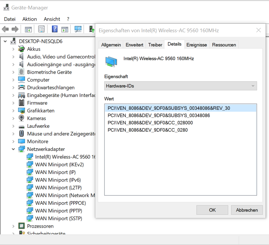Click the Eingabegeräte keyboard icon

coord(21,95)
